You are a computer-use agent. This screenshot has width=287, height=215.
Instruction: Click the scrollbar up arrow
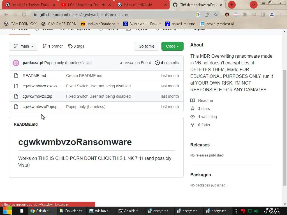click(x=284, y=32)
